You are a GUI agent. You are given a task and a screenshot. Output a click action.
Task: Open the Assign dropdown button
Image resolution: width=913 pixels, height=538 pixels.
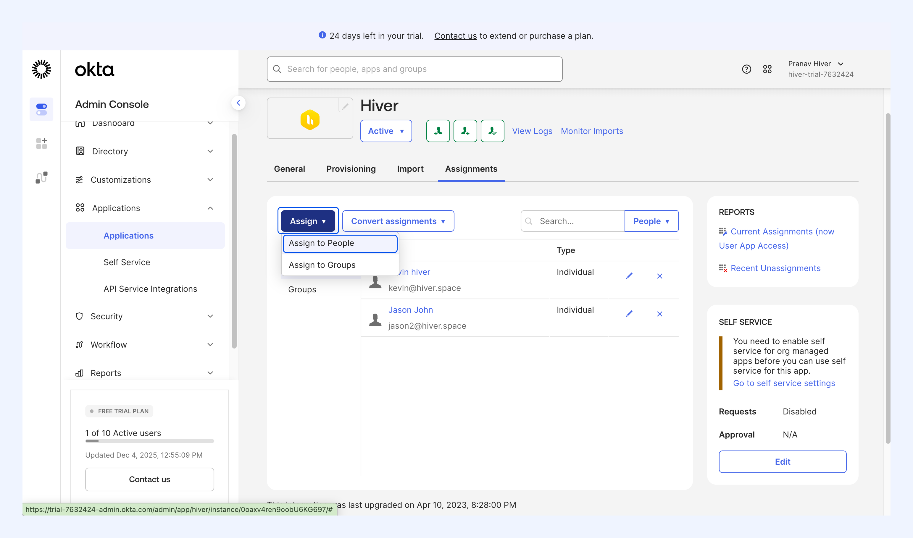click(308, 221)
